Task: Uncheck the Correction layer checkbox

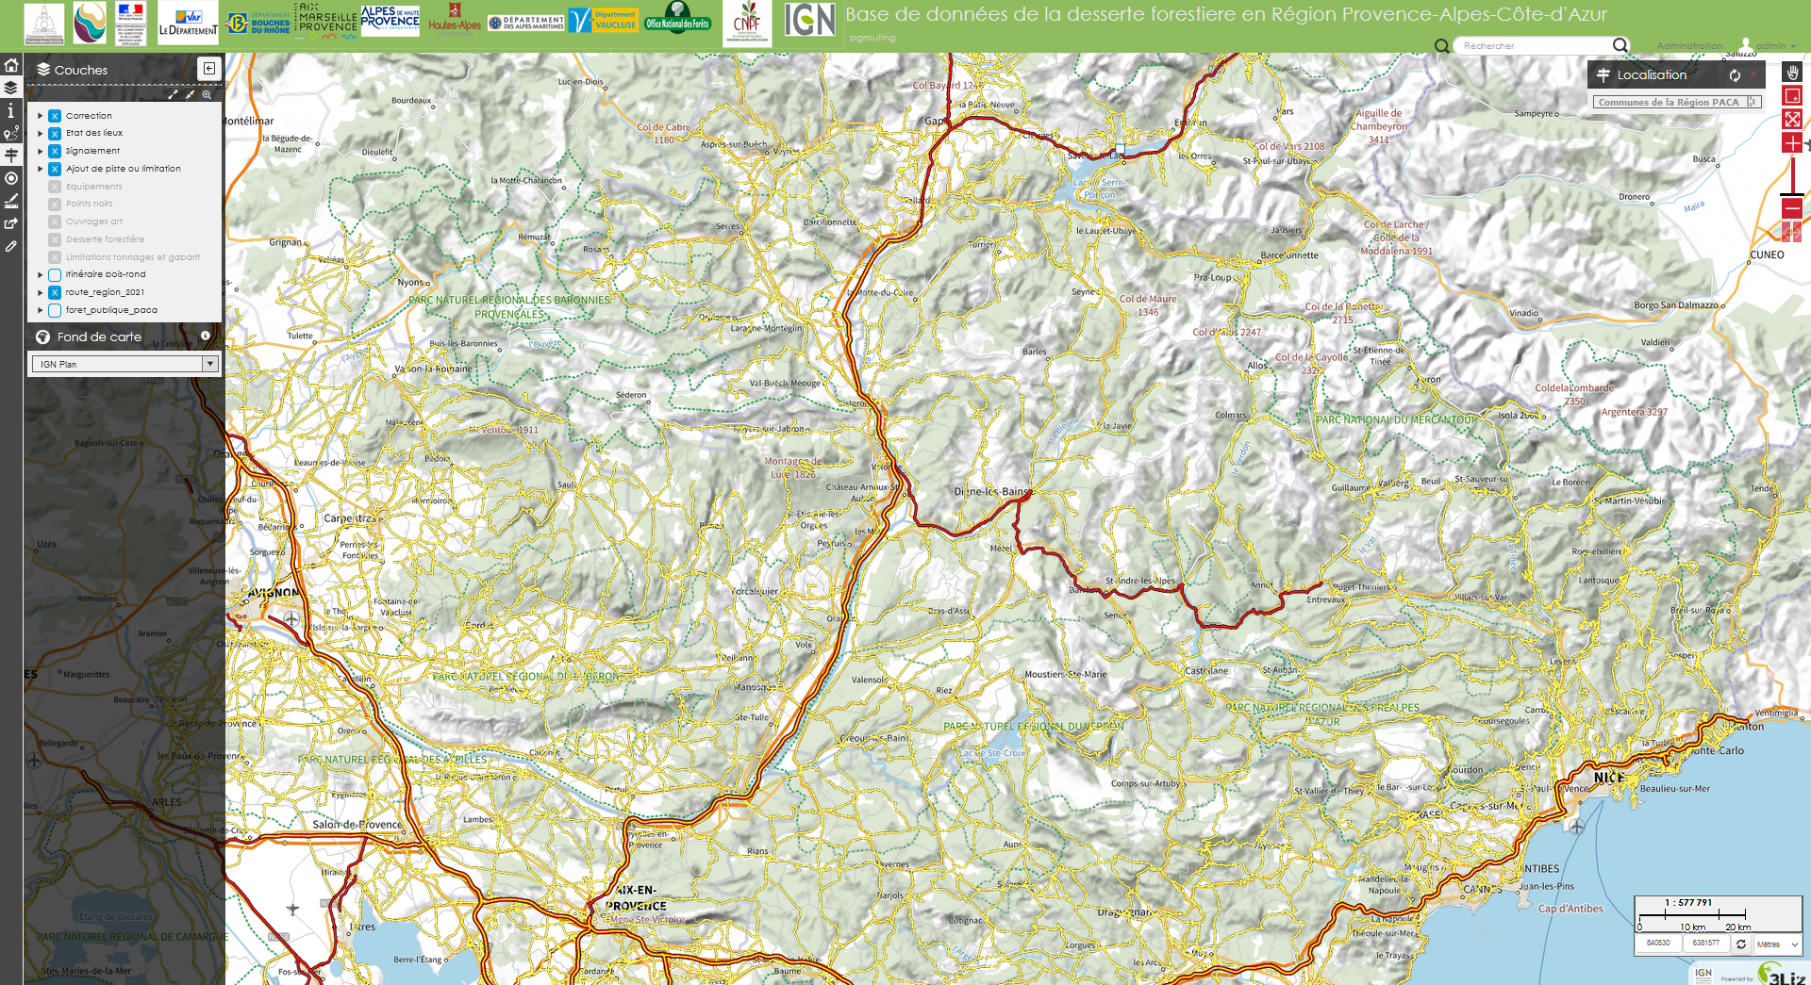Action: pyautogui.click(x=55, y=116)
